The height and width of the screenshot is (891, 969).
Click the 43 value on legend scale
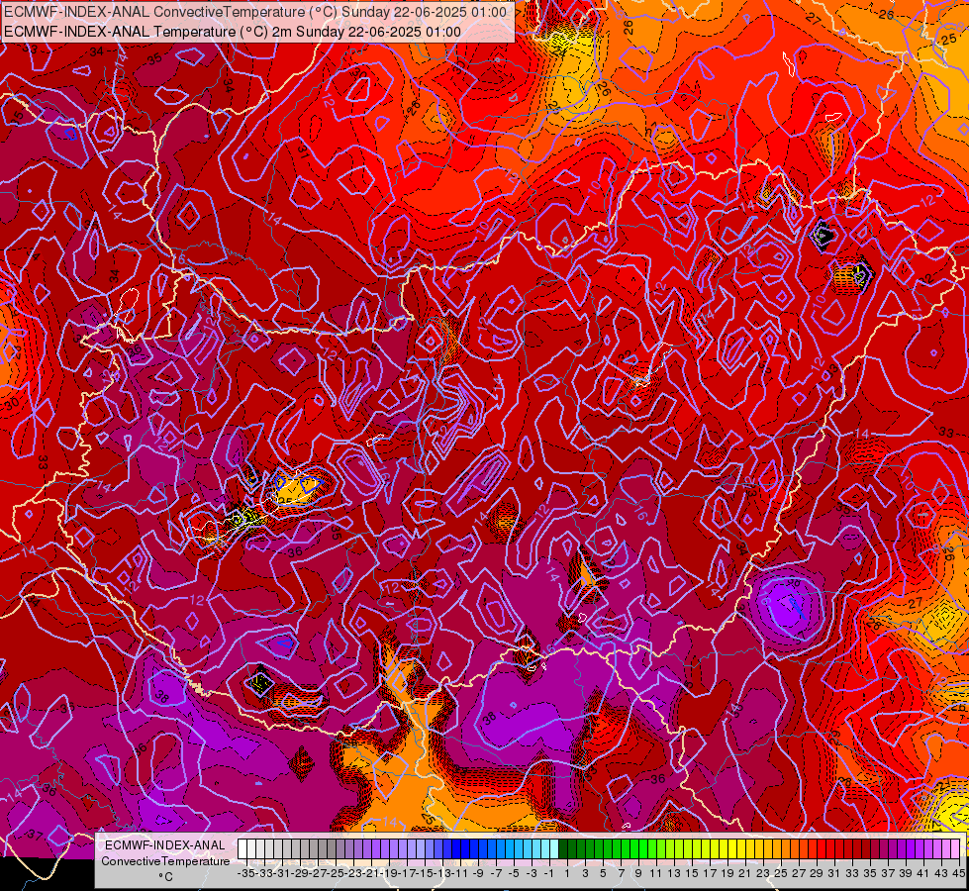click(941, 874)
